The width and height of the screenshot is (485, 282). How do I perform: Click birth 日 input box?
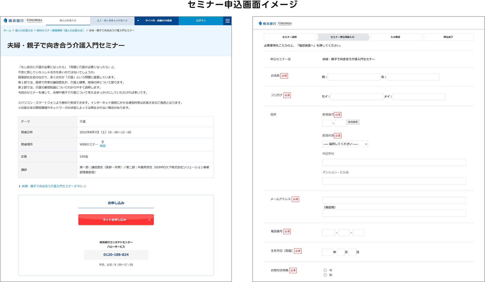(x=352, y=252)
